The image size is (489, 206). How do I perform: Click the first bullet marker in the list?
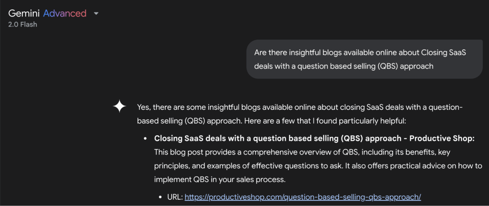pos(146,138)
